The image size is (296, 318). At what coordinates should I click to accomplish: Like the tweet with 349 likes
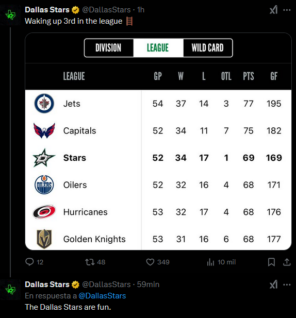coord(150,262)
